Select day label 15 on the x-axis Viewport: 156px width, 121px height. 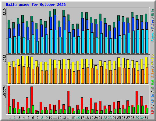click(73, 118)
